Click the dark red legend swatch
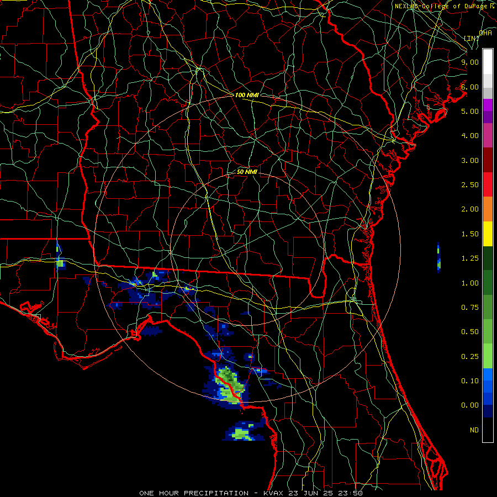The image size is (497, 497). click(x=488, y=160)
